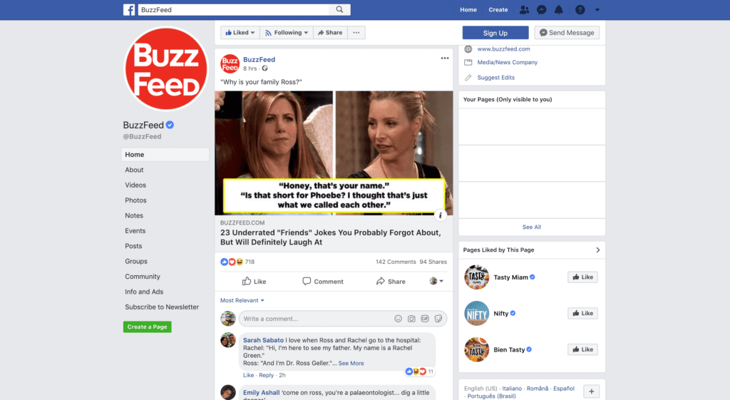Click the emoji icon in comment box

tap(398, 319)
